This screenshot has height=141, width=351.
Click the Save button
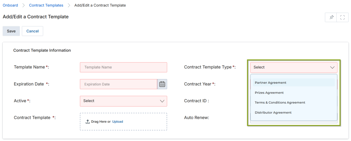click(x=11, y=31)
